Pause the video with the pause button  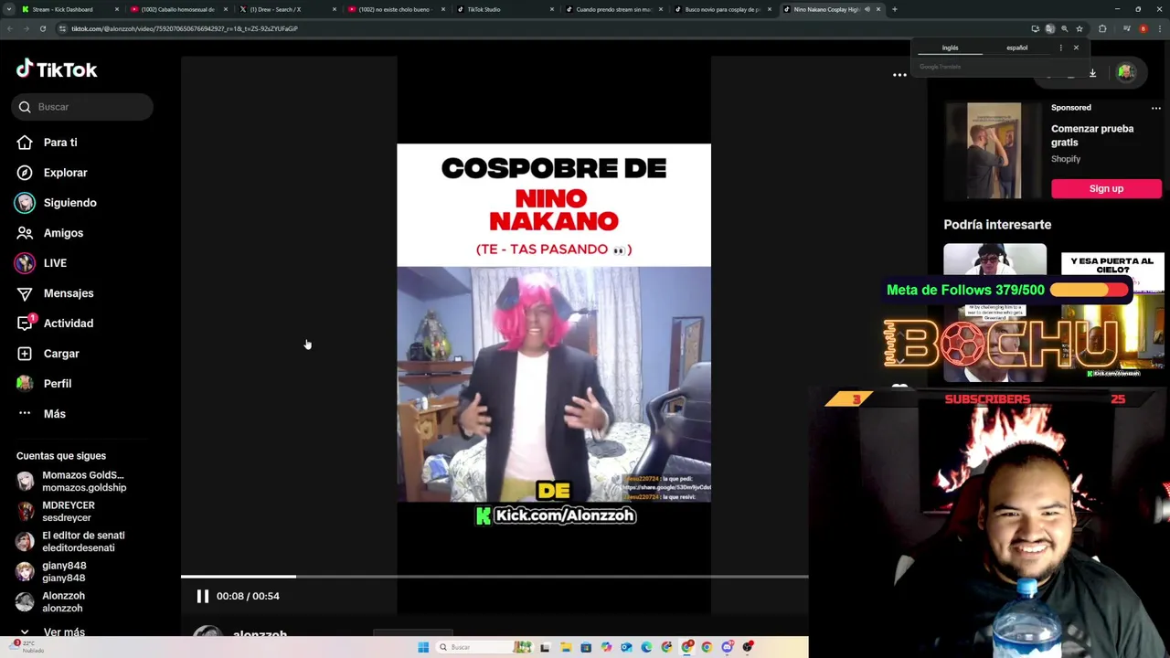(203, 596)
